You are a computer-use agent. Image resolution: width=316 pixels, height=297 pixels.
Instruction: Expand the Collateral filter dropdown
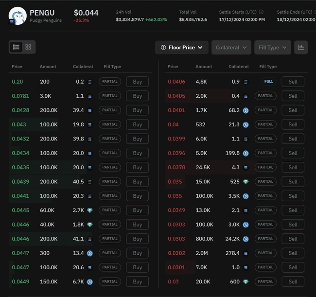pyautogui.click(x=231, y=47)
